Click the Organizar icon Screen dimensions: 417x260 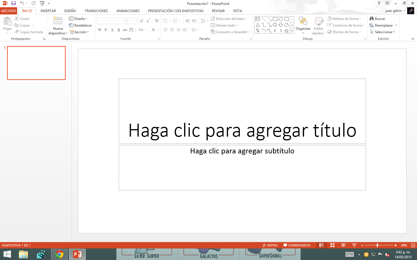[x=303, y=21]
